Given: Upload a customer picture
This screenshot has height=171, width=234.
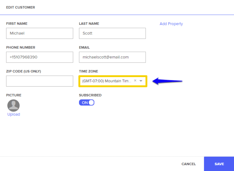Looking at the screenshot, I should coord(14,114).
